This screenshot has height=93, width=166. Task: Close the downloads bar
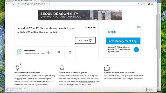tap(155, 89)
